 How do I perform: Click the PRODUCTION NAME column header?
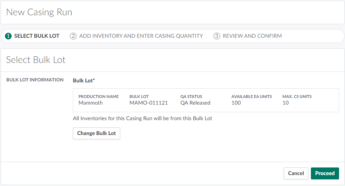pos(98,97)
